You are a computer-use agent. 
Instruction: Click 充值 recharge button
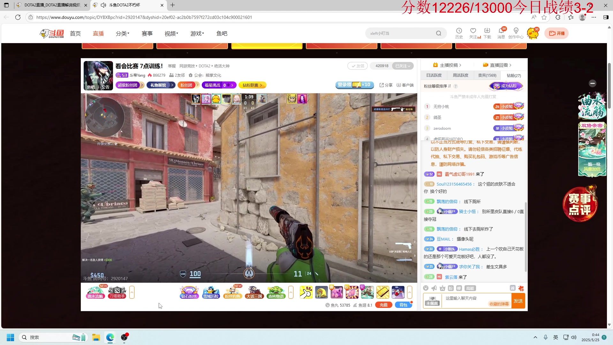384,305
